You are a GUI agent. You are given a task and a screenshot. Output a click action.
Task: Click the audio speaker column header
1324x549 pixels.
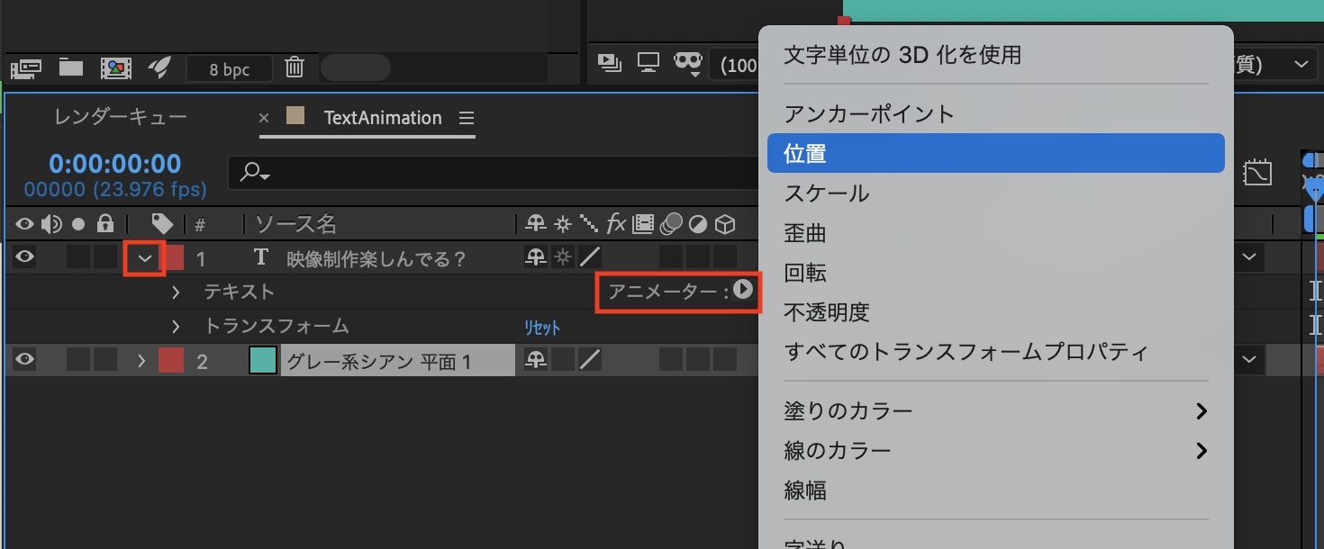[50, 223]
